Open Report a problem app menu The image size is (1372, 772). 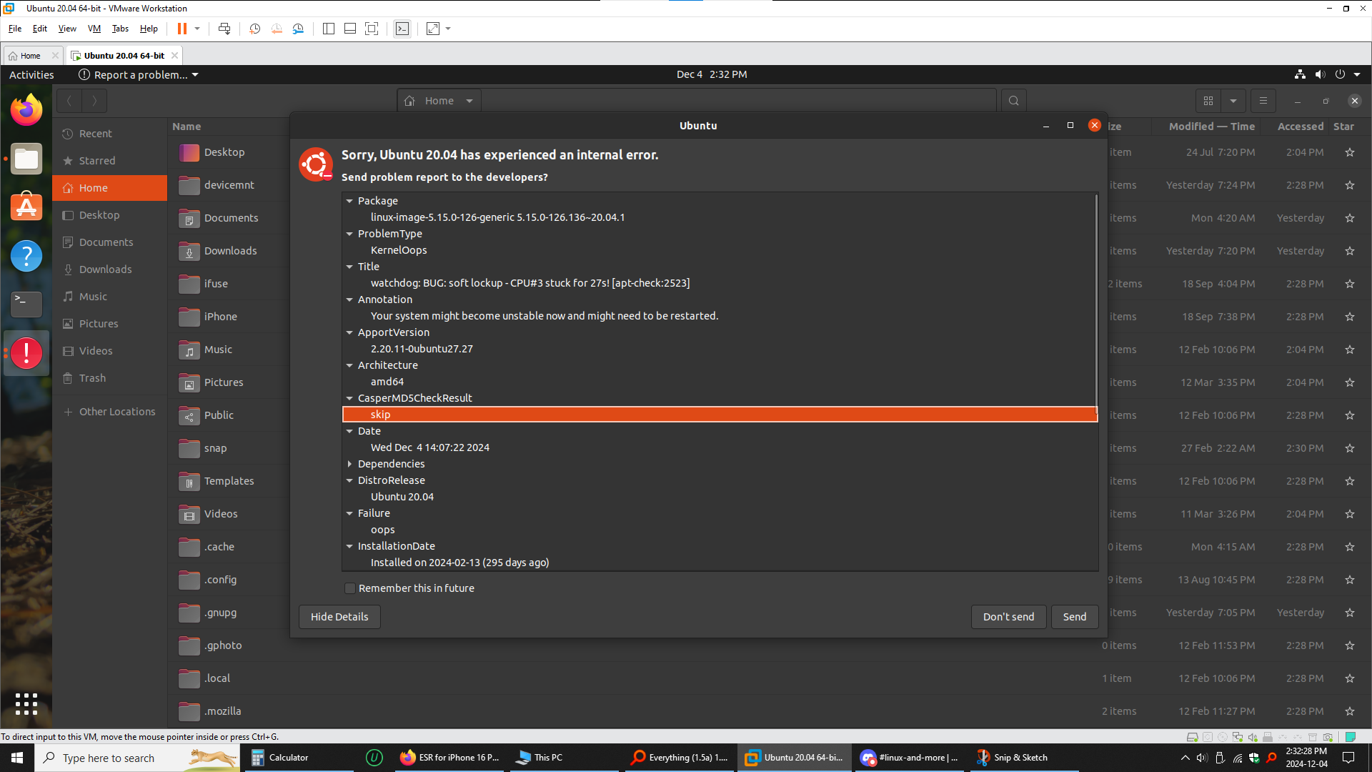[139, 74]
